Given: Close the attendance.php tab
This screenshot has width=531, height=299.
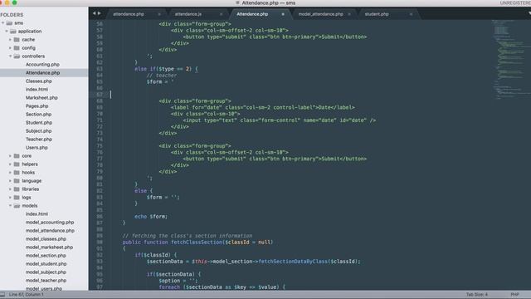Looking at the screenshot, I should [159, 14].
